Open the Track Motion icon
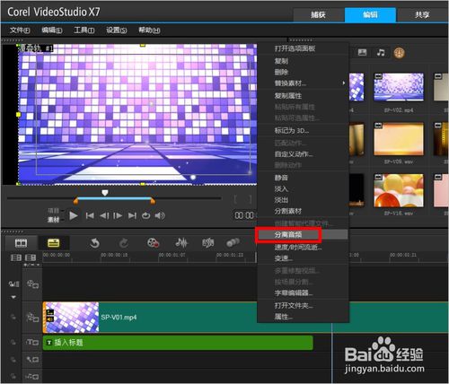Image resolution: width=449 pixels, height=384 pixels. tap(233, 242)
